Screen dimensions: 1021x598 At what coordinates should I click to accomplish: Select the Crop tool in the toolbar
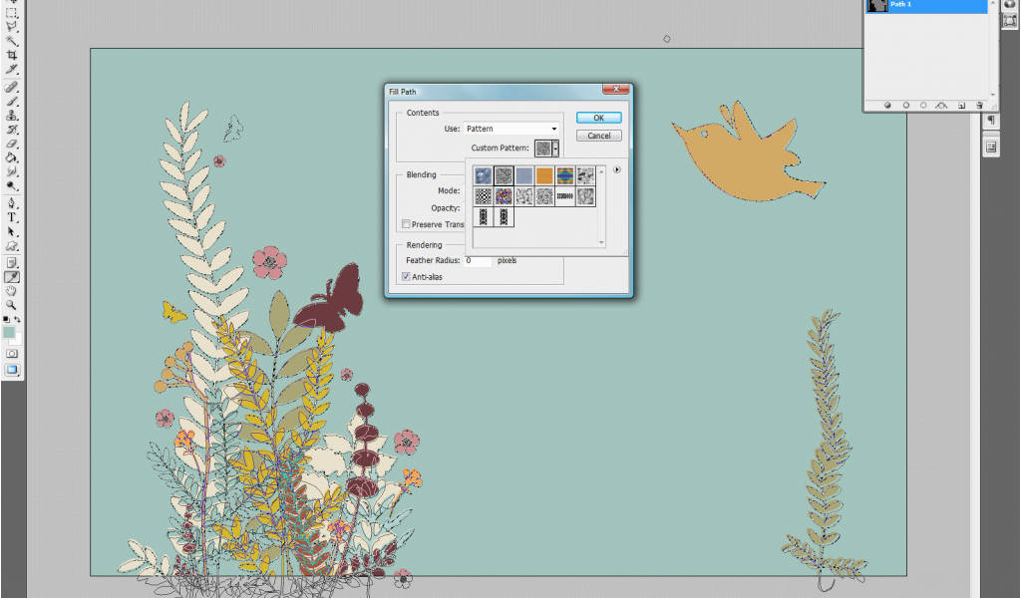click(x=12, y=55)
